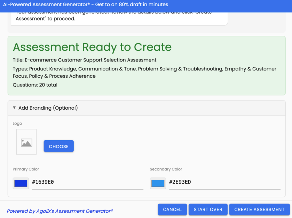Click the Primary Color field label

pos(26,169)
